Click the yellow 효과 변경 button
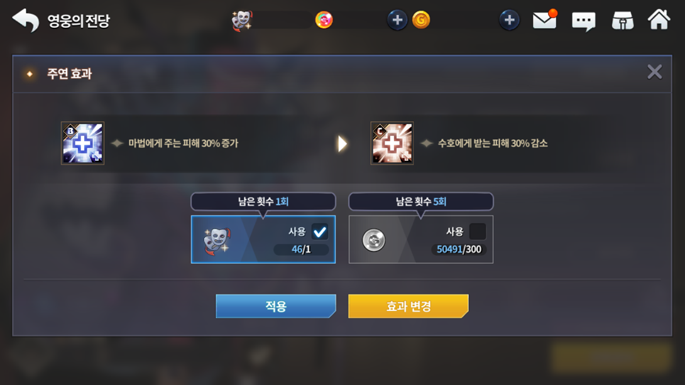This screenshot has height=385, width=685. pos(408,306)
